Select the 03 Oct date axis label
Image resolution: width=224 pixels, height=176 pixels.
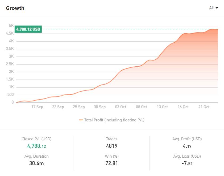point(121,107)
